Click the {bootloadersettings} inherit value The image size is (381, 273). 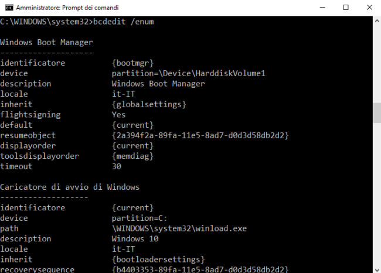pos(158,260)
